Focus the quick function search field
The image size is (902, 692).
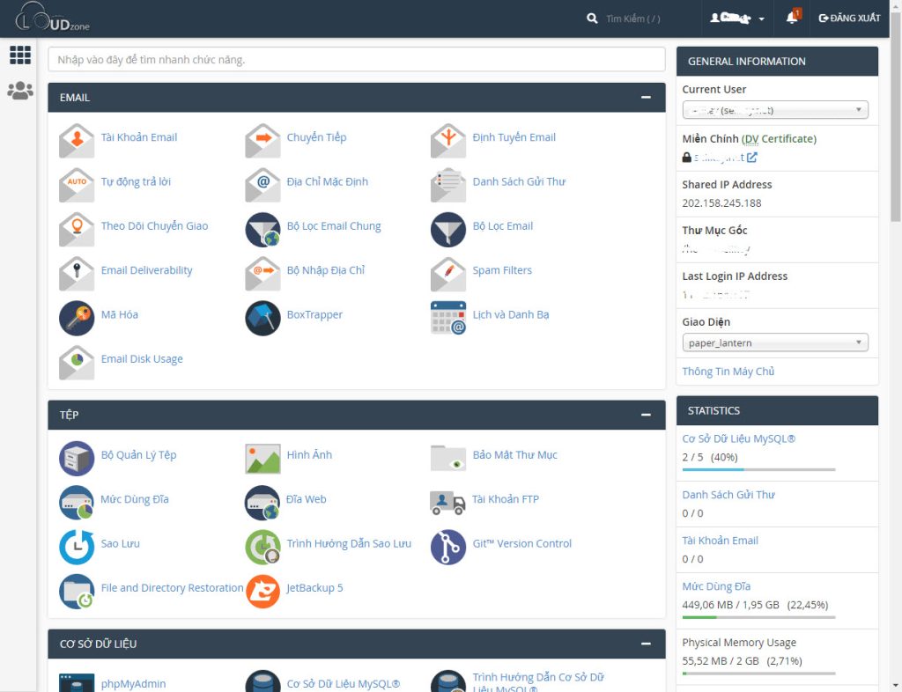(356, 60)
